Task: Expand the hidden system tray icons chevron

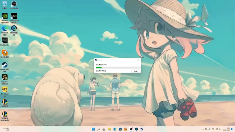Action: click(x=203, y=129)
